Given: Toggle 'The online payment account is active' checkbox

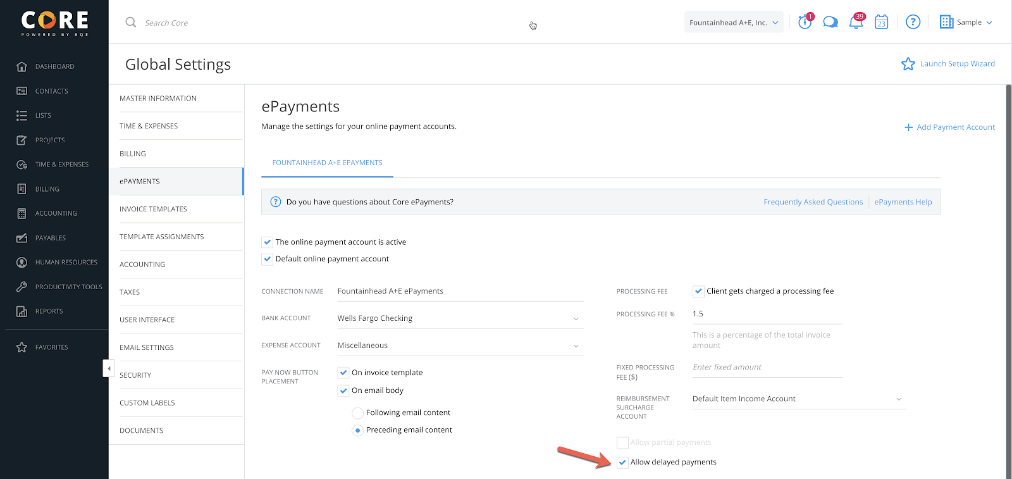Looking at the screenshot, I should tap(267, 242).
